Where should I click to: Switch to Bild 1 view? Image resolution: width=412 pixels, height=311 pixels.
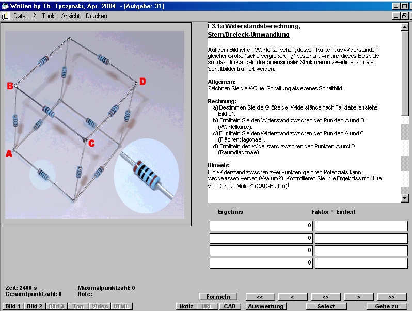click(x=13, y=306)
